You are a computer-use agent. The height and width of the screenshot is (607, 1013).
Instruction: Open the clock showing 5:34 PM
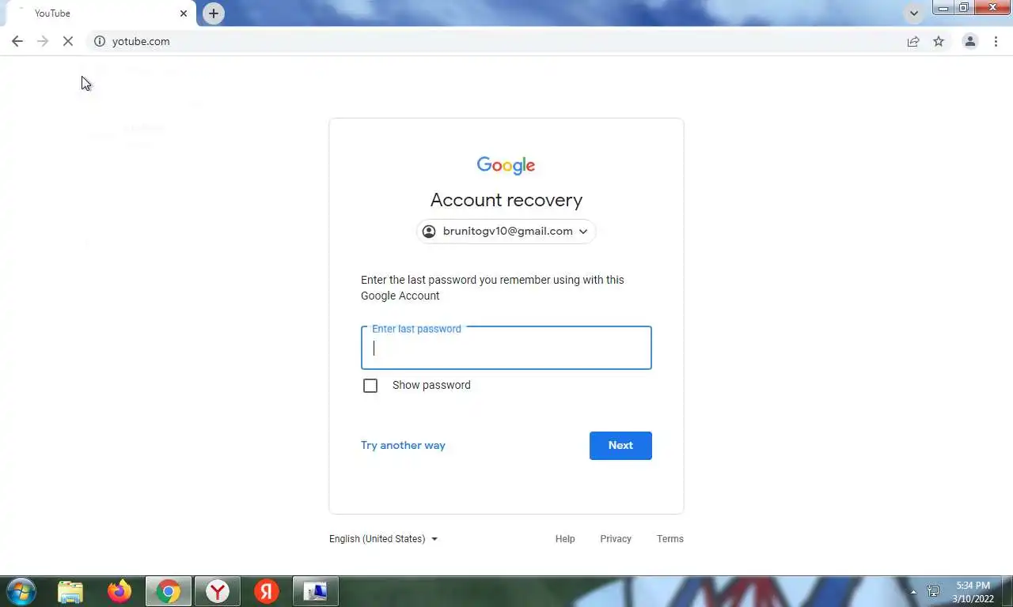coord(973,591)
